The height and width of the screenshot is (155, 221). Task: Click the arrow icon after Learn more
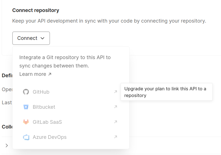[x=50, y=74]
